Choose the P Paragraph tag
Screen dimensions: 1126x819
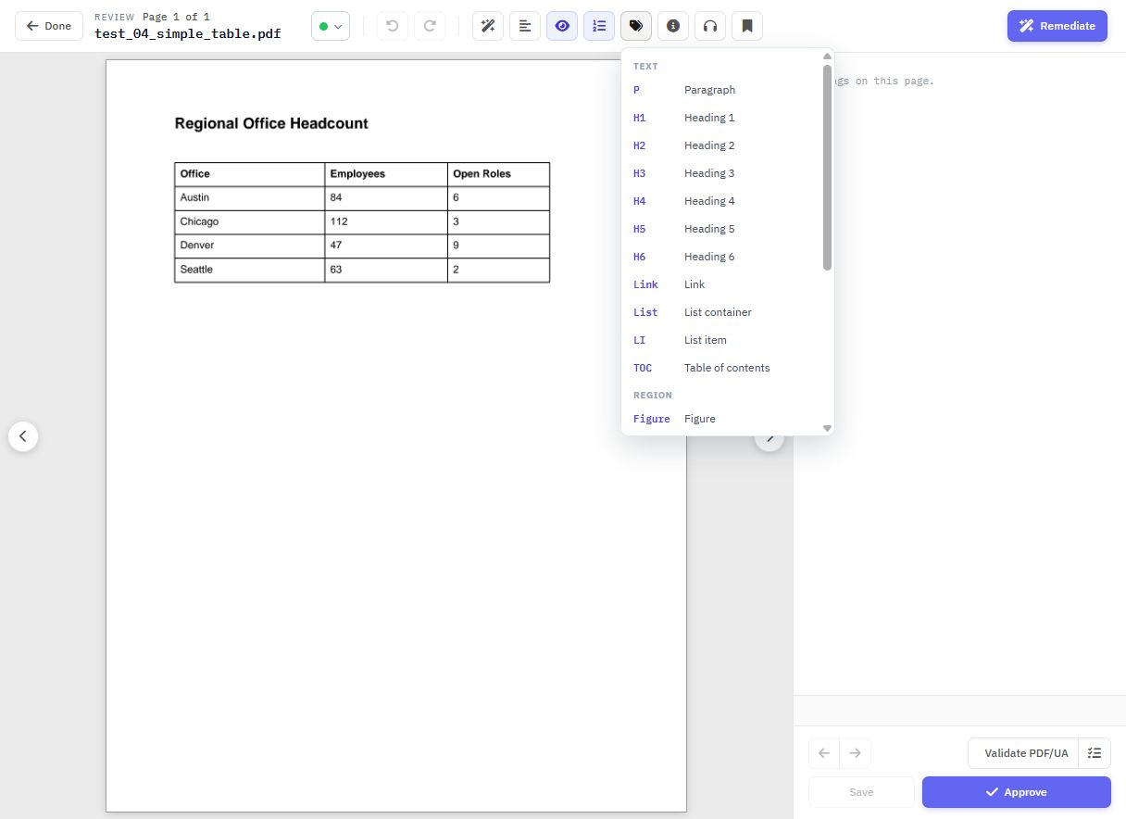tap(722, 90)
